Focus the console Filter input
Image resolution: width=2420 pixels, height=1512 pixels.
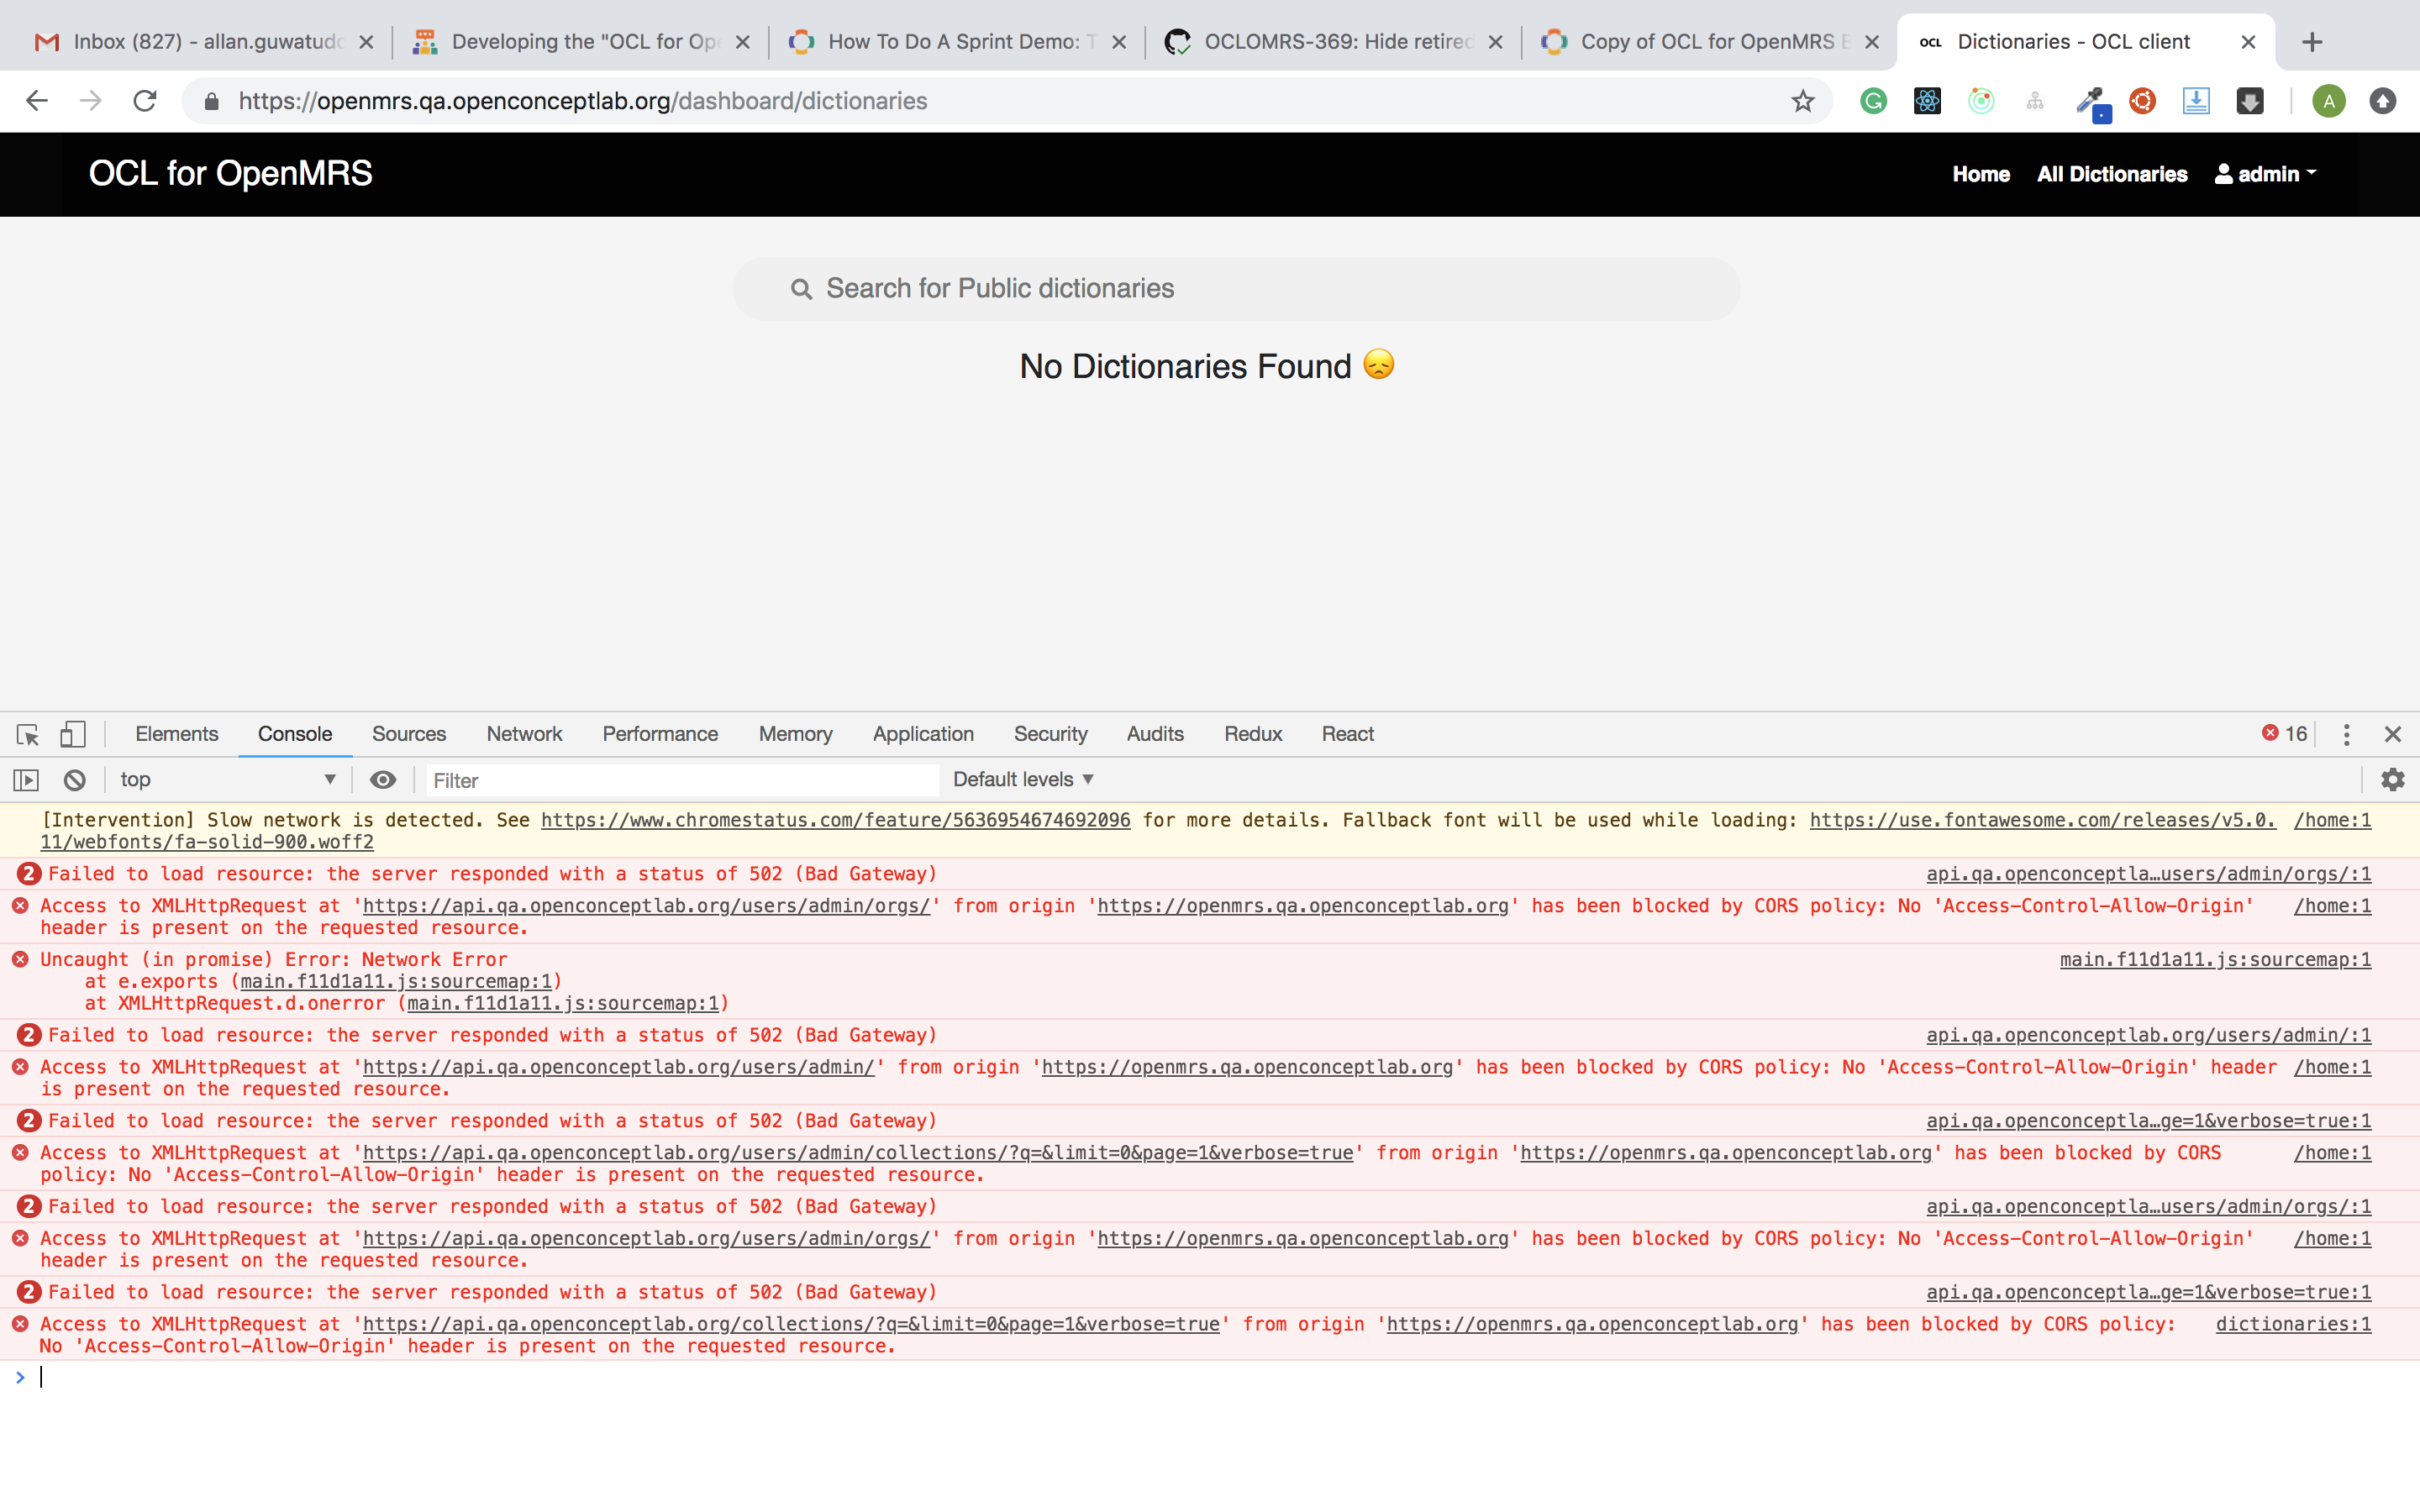(683, 780)
